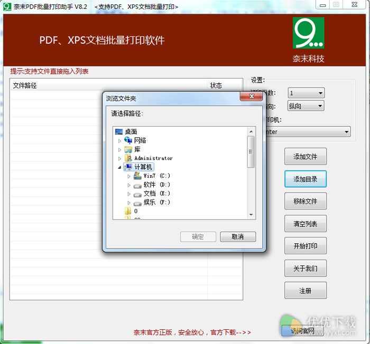This screenshot has height=344, width=370.
Task: Select the 文档 (E:) drive icon
Action: click(137, 195)
